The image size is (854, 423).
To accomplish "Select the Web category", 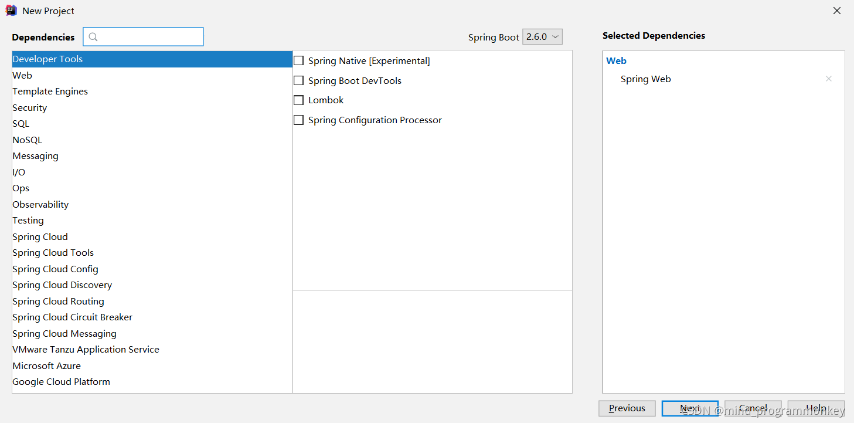I will [x=152, y=75].
